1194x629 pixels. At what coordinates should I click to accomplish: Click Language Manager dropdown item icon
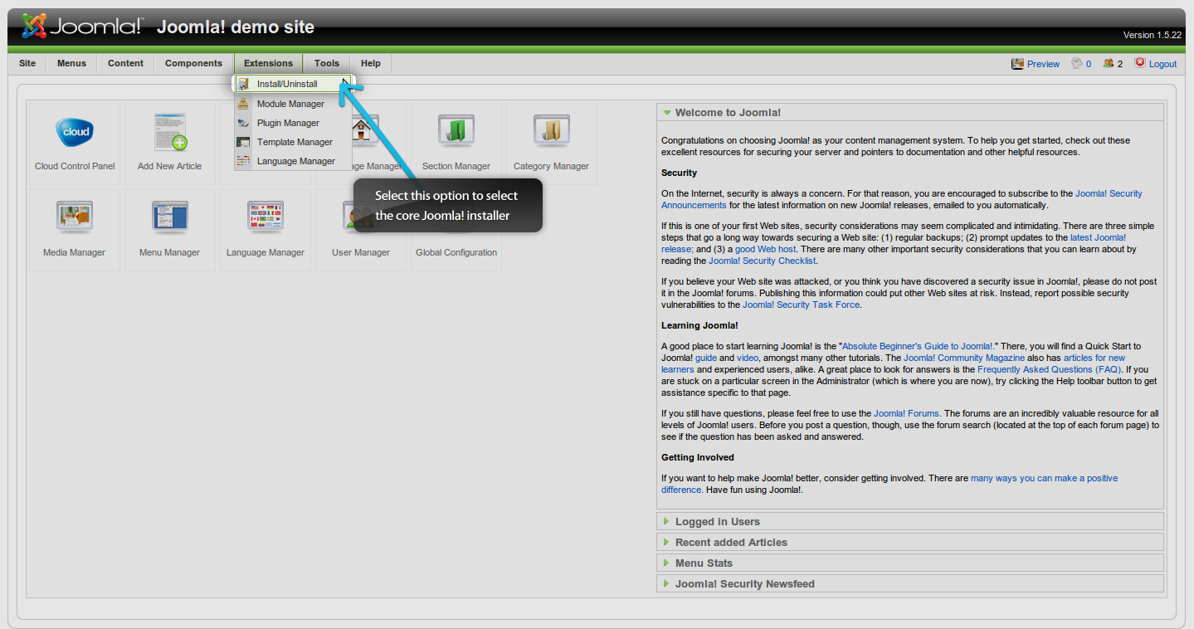(243, 161)
